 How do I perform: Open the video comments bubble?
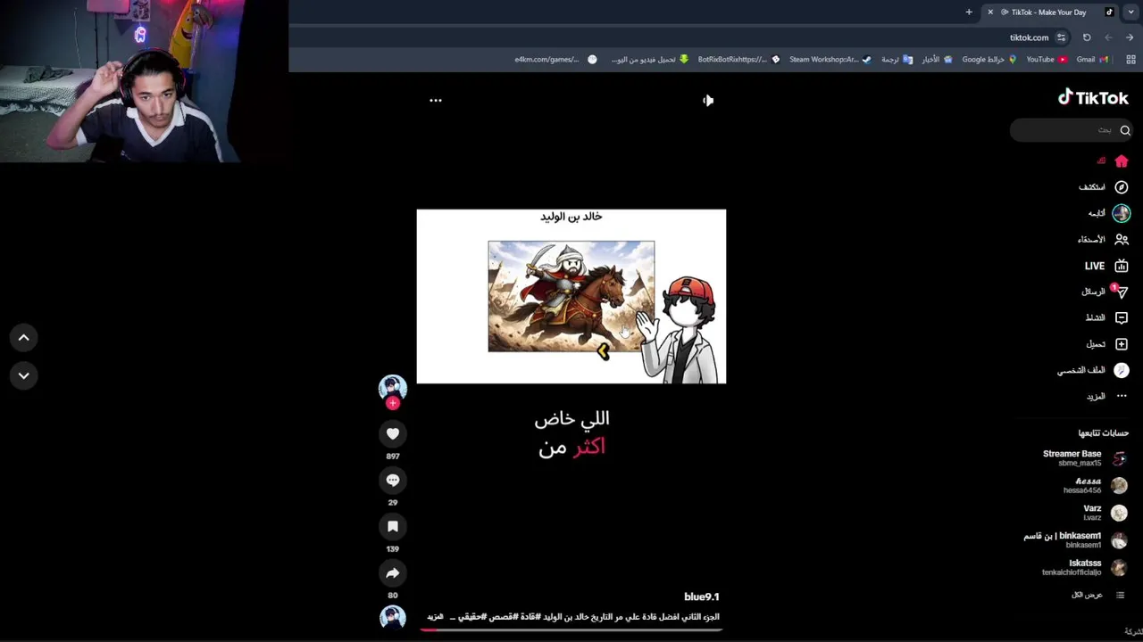pos(393,480)
